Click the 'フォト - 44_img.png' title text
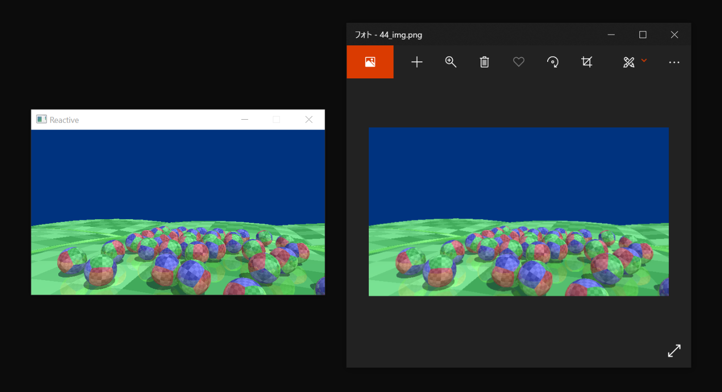Screen dimensions: 722x392 388,35
